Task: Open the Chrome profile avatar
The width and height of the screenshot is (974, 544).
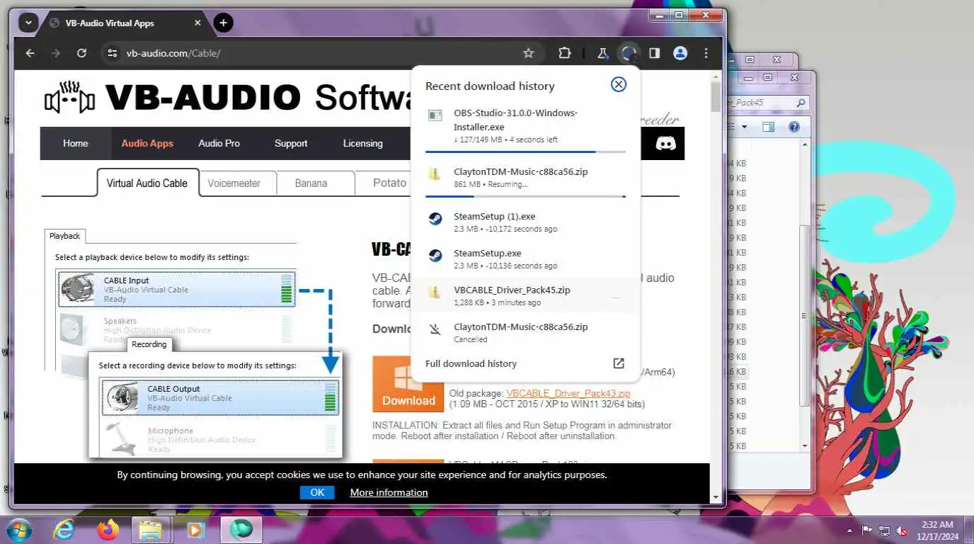Action: point(680,53)
